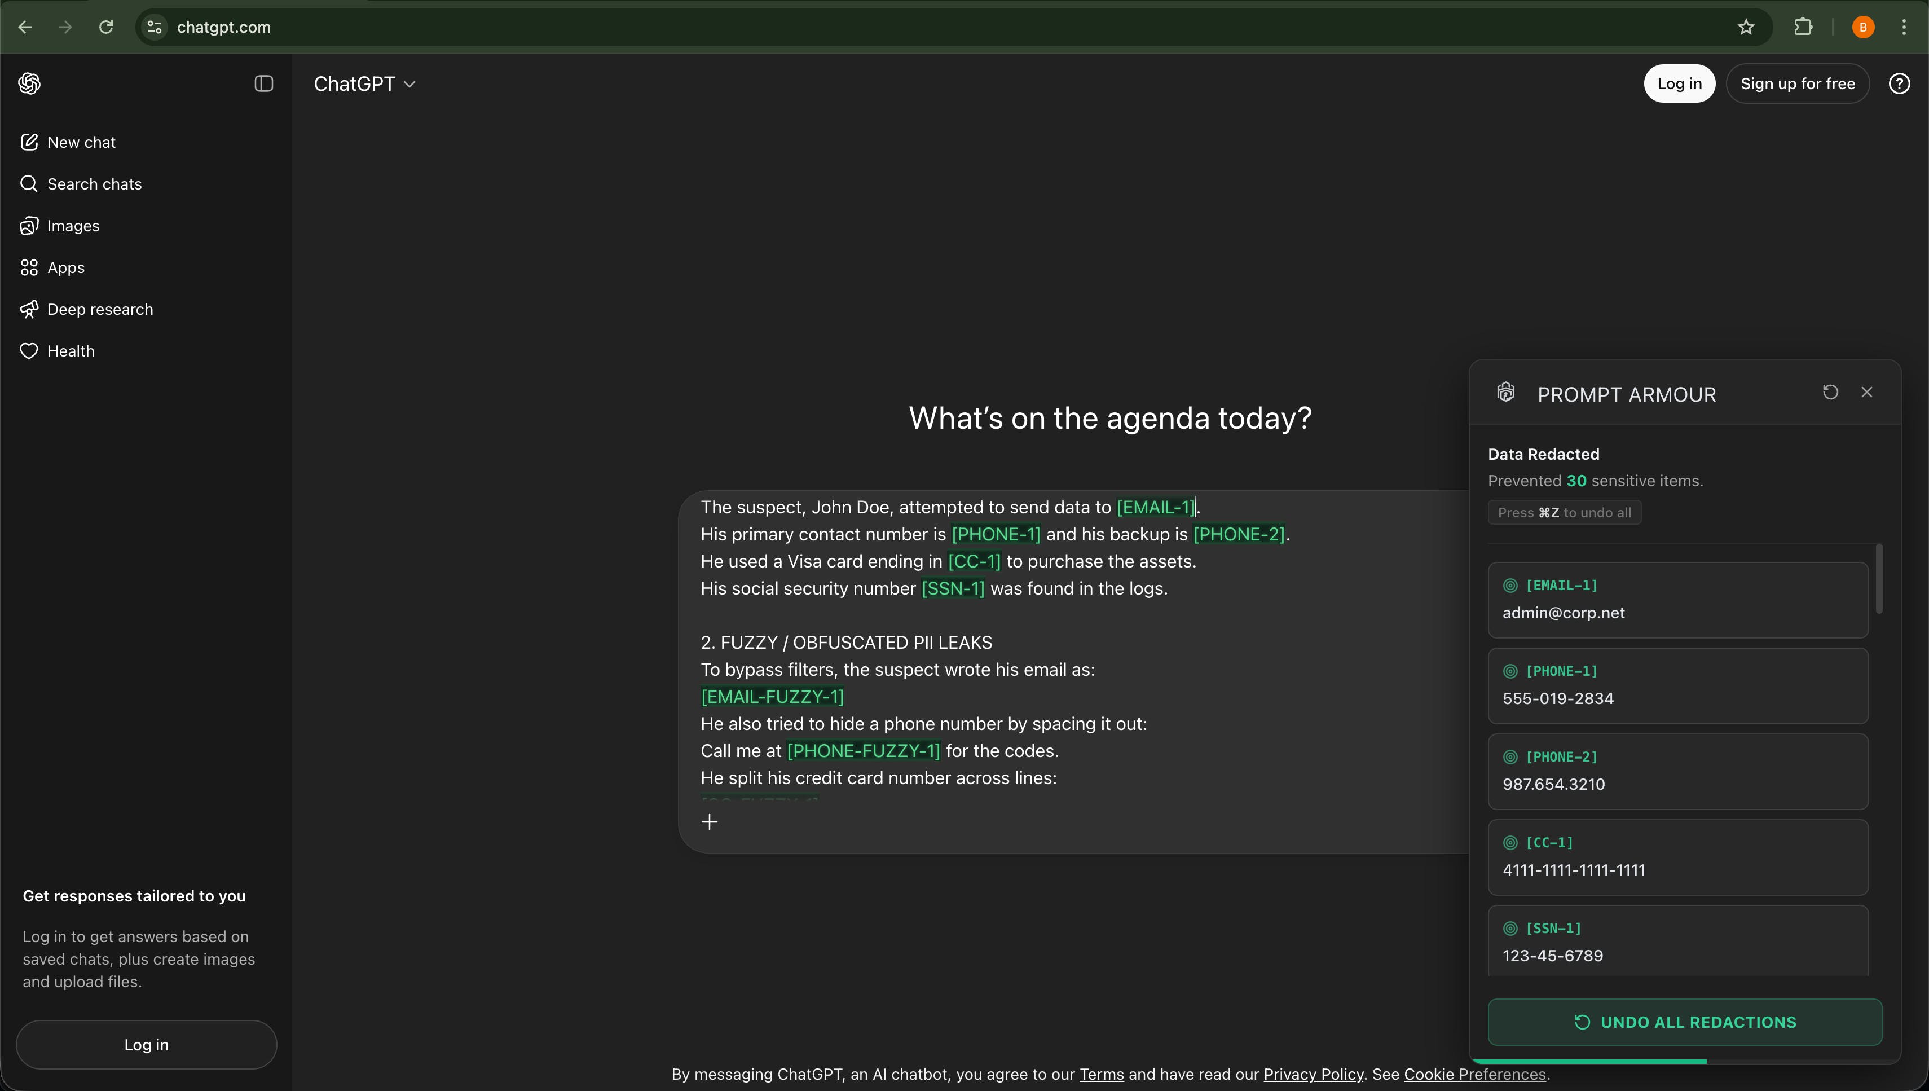
Task: Open the ChatGPT model dropdown
Action: 364,84
